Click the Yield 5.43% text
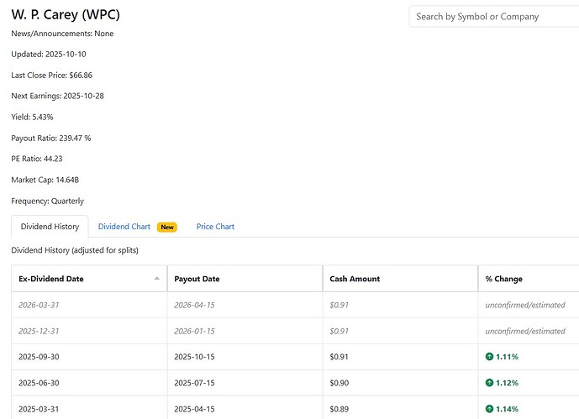579x419 pixels. coord(34,117)
